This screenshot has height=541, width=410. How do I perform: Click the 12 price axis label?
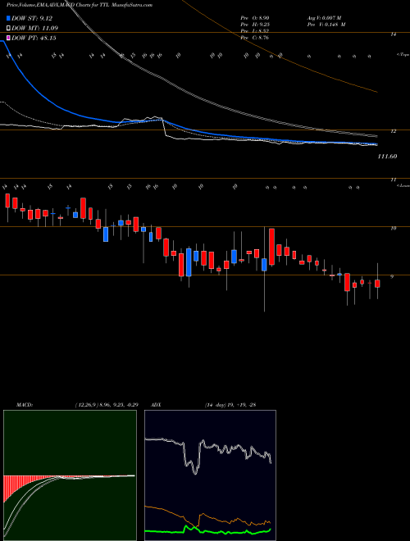click(393, 131)
